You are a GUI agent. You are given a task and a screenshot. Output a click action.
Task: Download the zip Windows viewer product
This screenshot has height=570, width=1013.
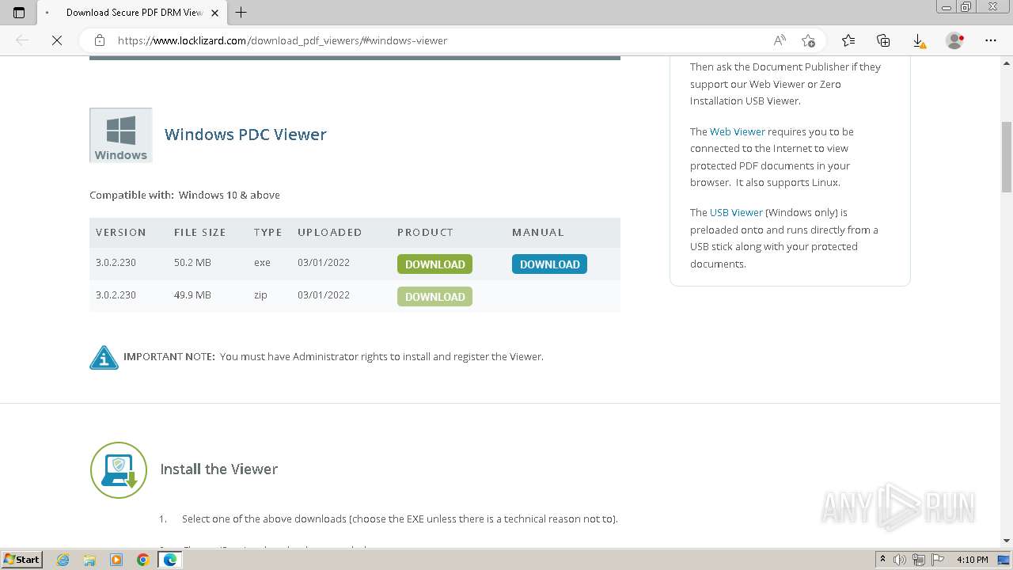[434, 297]
